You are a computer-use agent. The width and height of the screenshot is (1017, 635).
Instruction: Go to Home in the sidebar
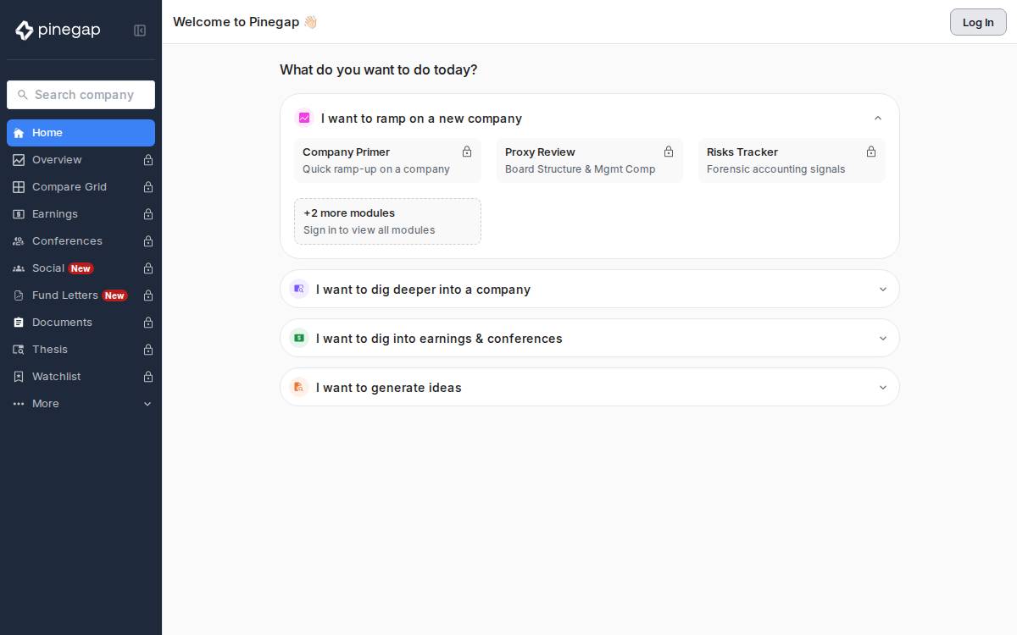(x=81, y=133)
